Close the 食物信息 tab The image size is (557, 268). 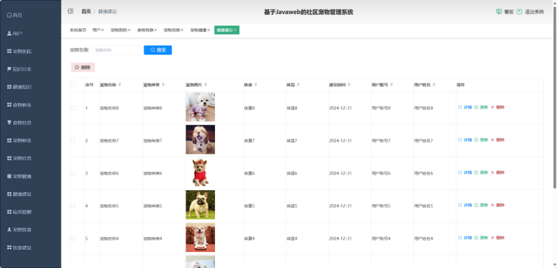[156, 30]
